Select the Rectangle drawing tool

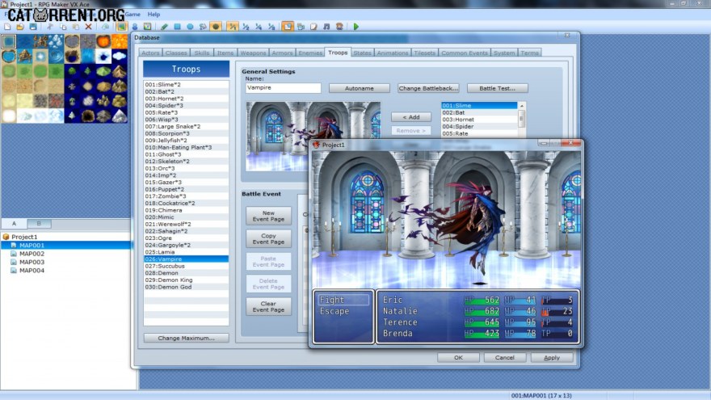tap(177, 27)
